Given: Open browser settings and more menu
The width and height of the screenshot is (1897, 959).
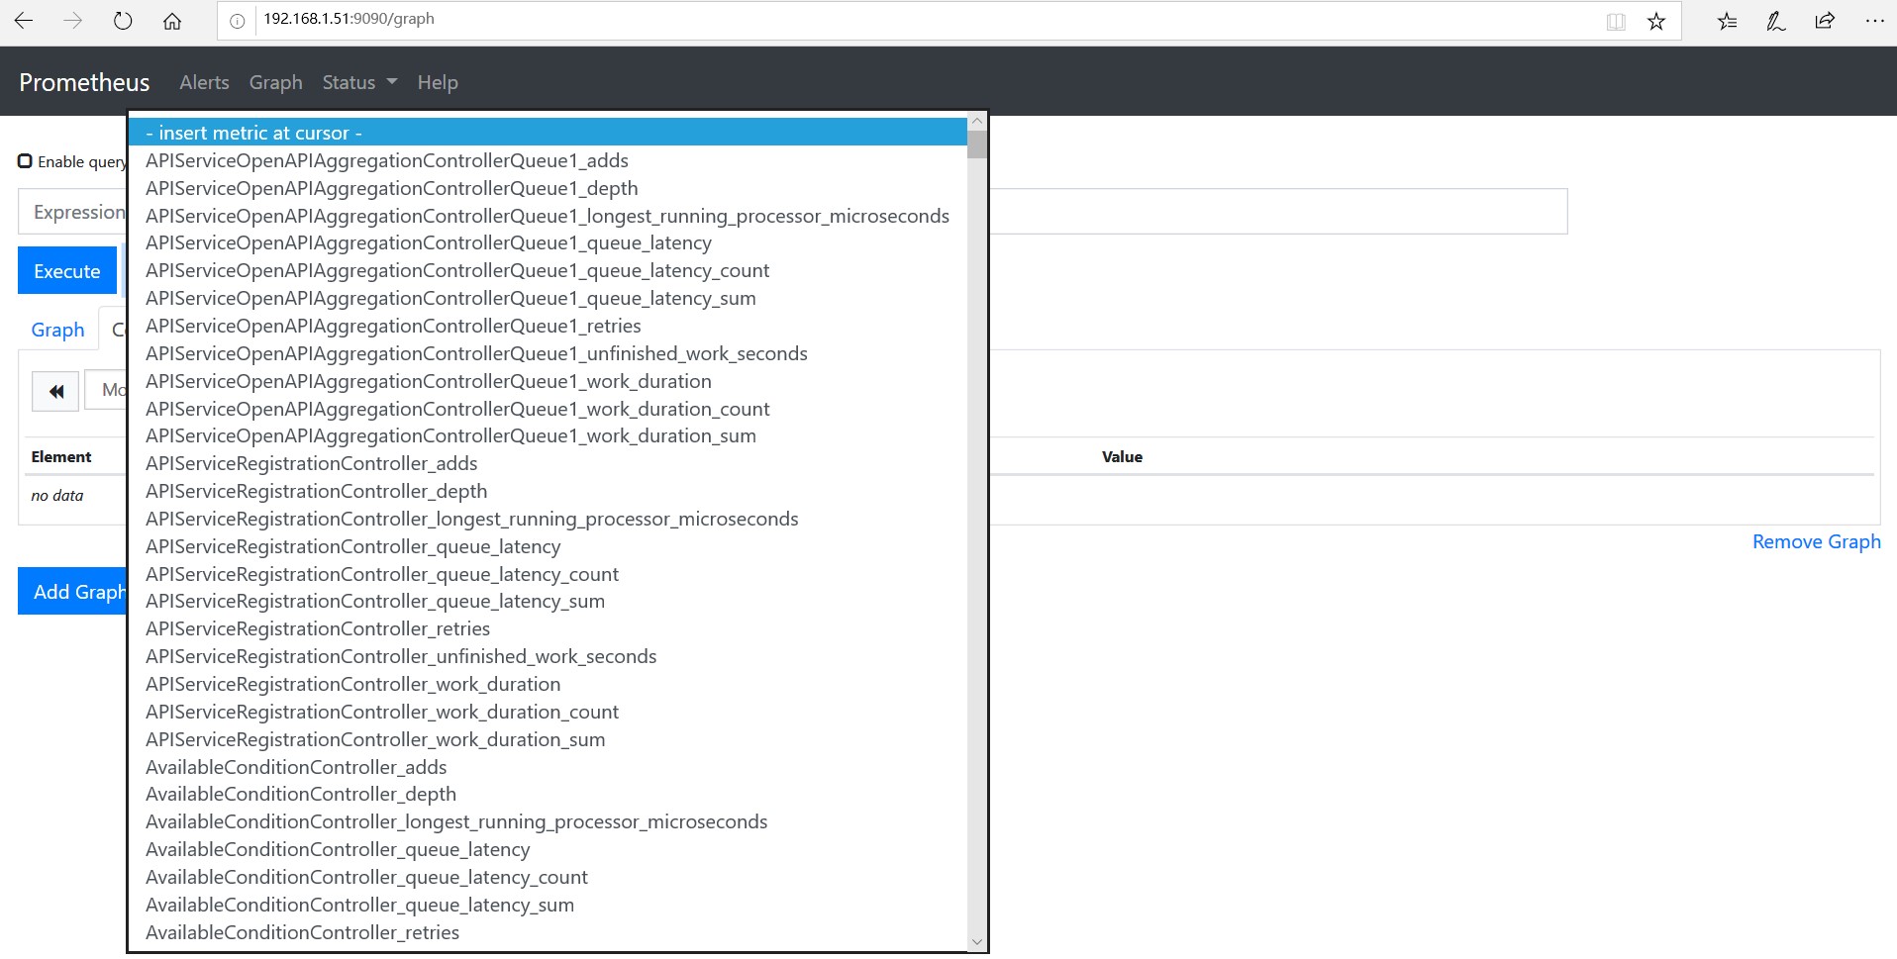Looking at the screenshot, I should click(x=1874, y=21).
